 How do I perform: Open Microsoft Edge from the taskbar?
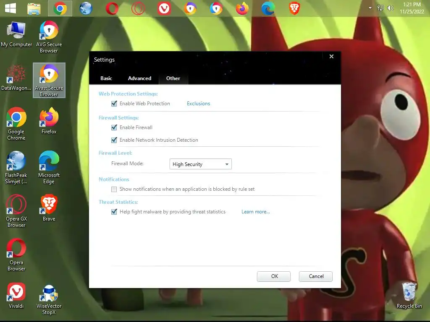point(268,8)
